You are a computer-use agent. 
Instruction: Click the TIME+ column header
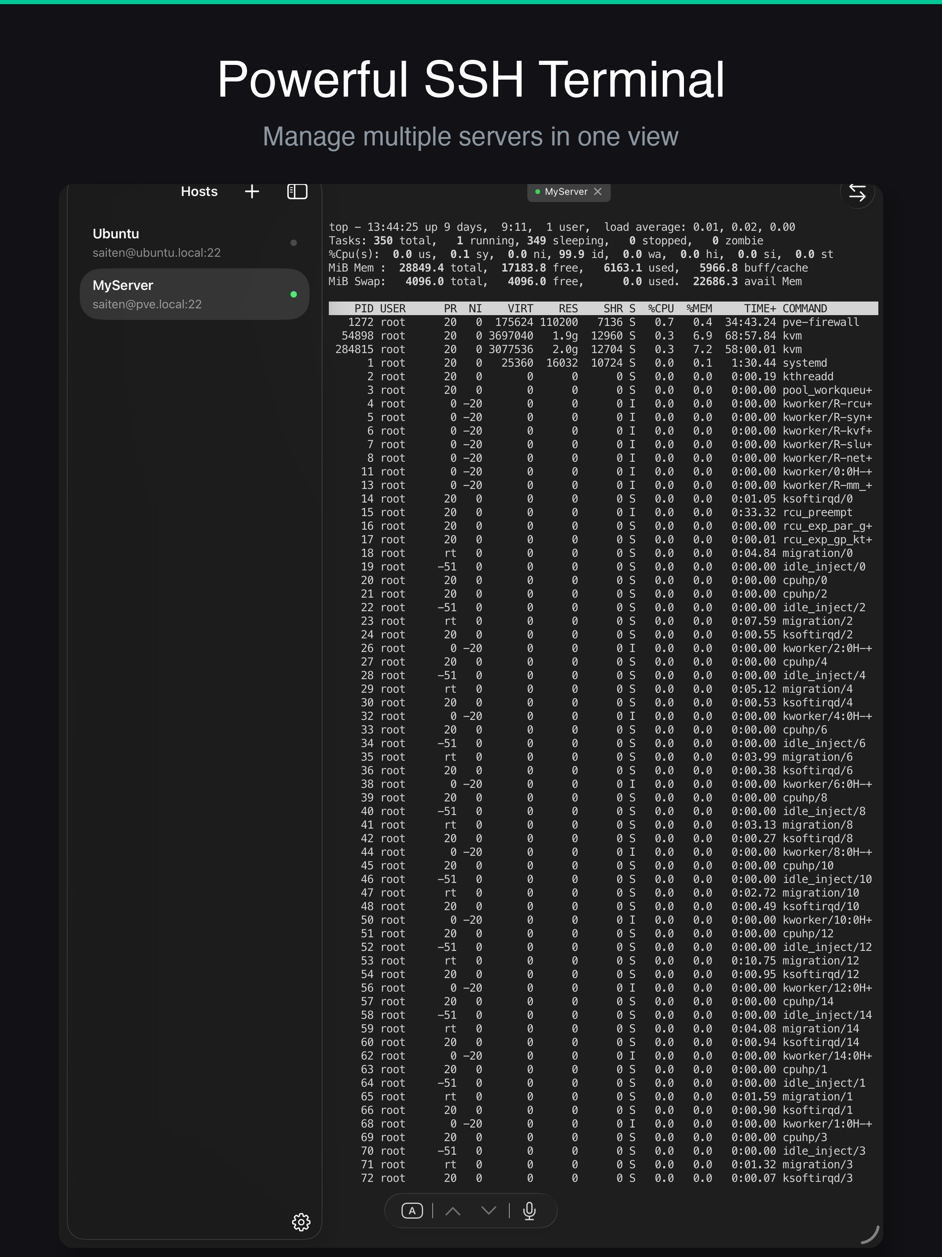tap(759, 309)
